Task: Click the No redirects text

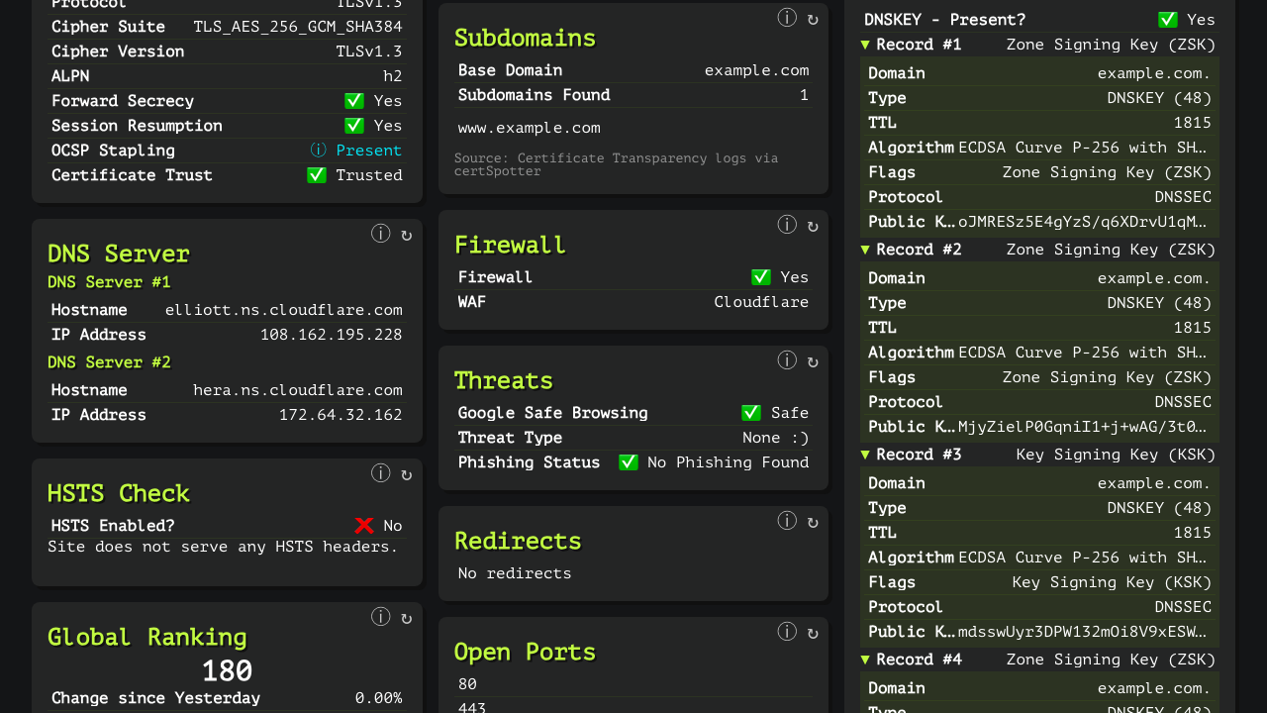Action: tap(515, 573)
